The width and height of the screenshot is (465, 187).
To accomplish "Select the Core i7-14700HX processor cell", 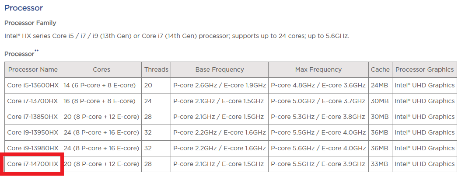I will click(33, 164).
